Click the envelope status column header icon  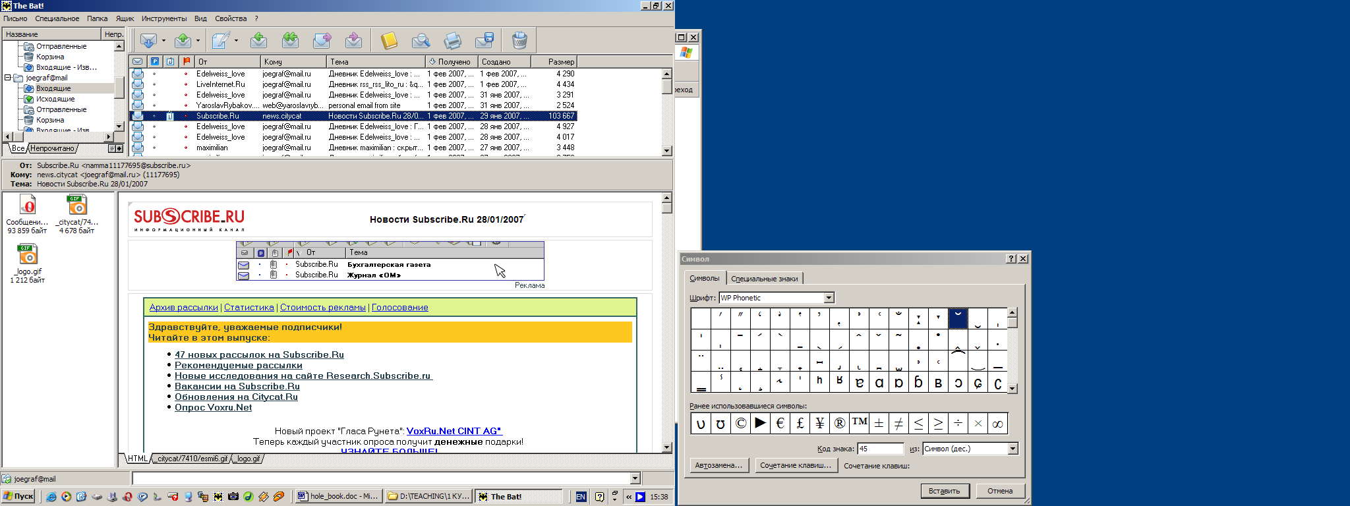tap(138, 61)
